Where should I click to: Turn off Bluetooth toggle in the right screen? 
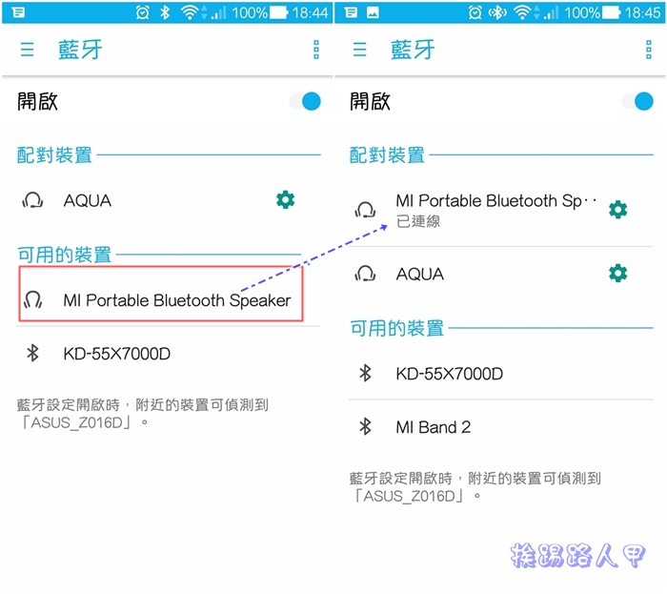637,102
